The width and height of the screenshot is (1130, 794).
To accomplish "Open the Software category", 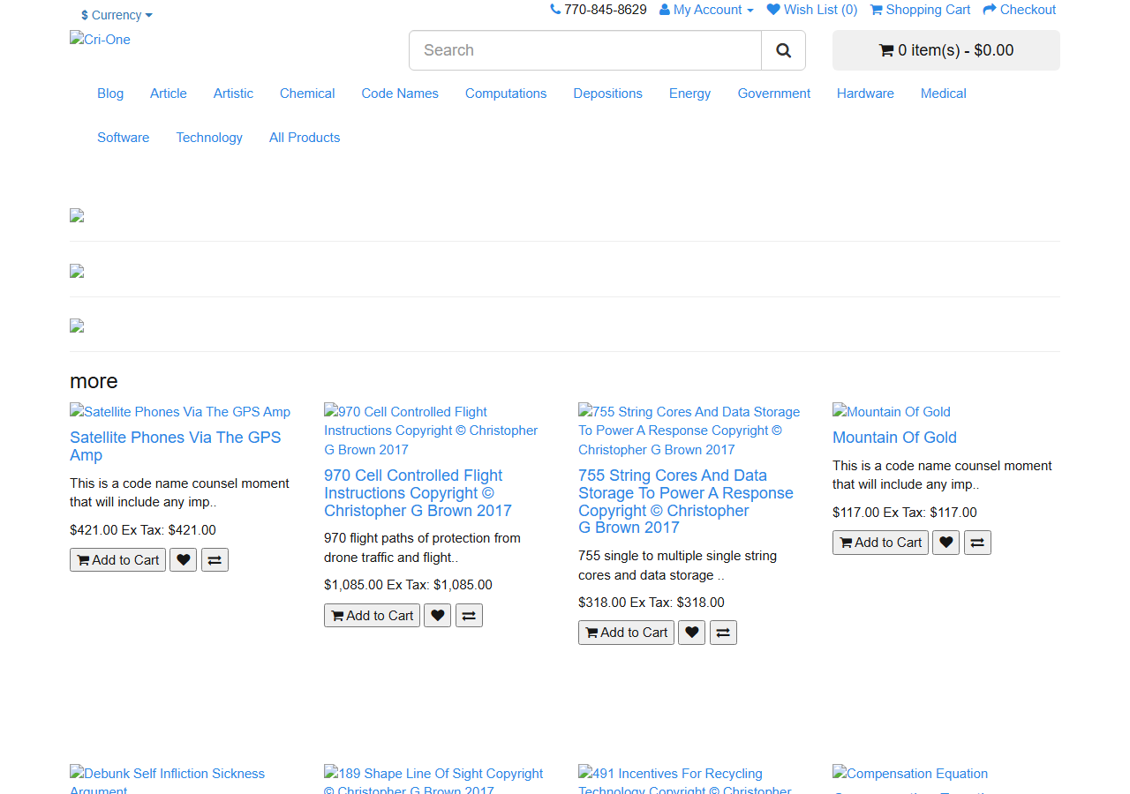I will 124,138.
